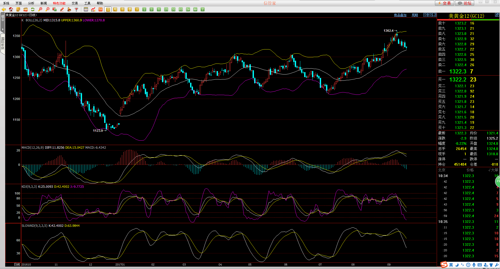The image size is (500, 269).
Task: Open the 分析 menu
Action: [x=31, y=3]
